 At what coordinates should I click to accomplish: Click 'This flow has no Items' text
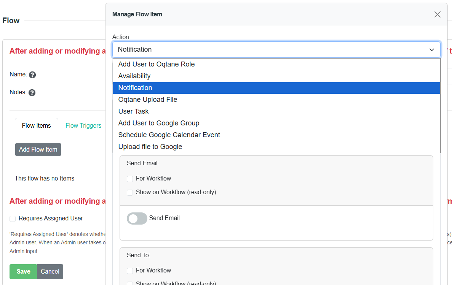click(x=45, y=178)
